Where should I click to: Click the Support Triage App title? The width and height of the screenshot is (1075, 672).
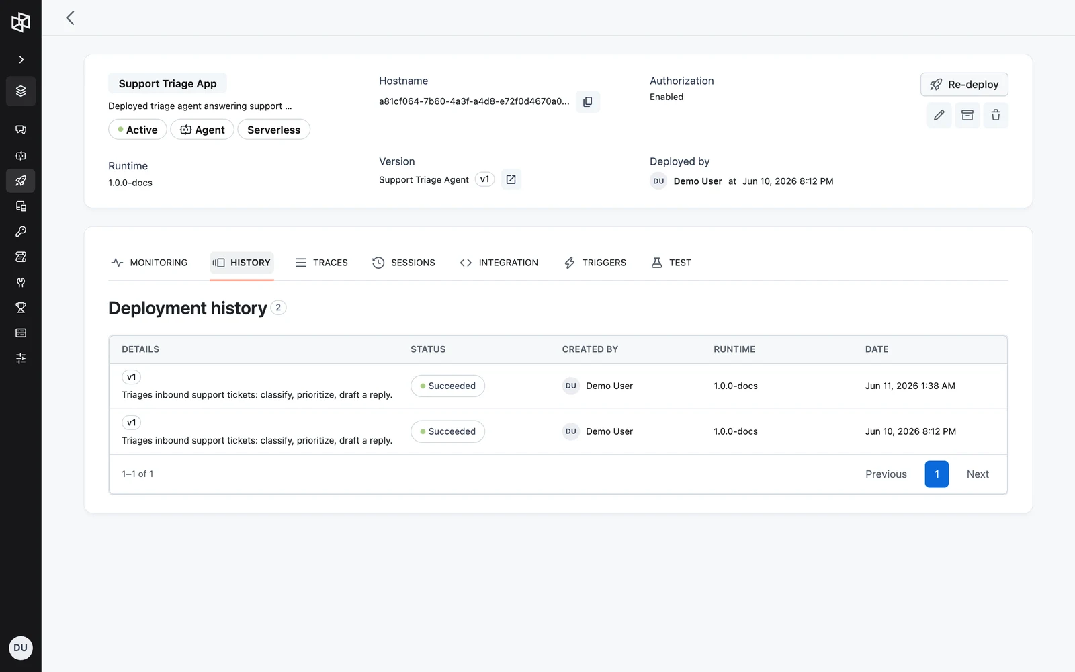(167, 83)
